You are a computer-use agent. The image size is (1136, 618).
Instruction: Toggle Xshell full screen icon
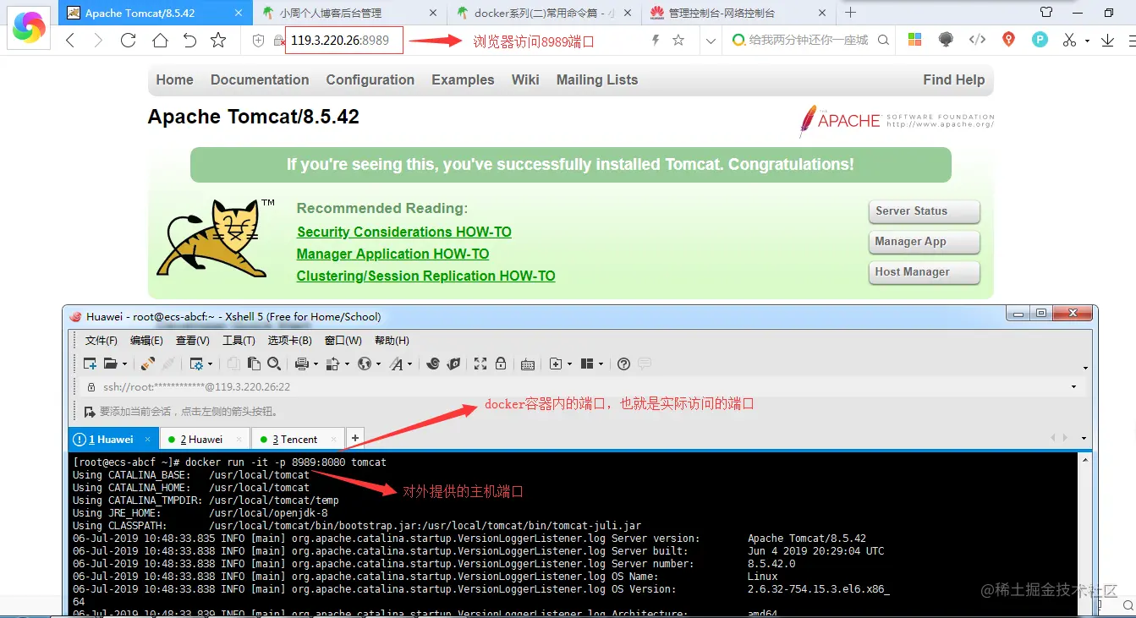coord(480,364)
